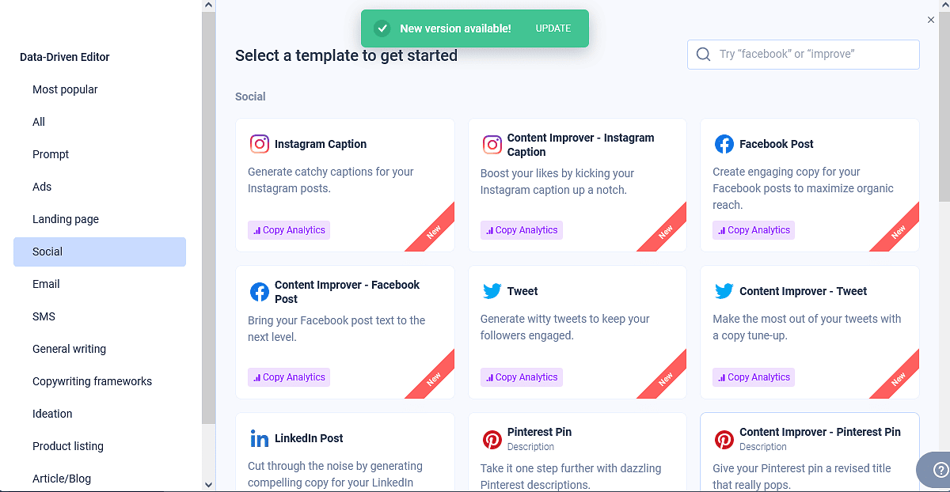Click the search magnifier icon
Screen dimensions: 950x492
(x=703, y=55)
